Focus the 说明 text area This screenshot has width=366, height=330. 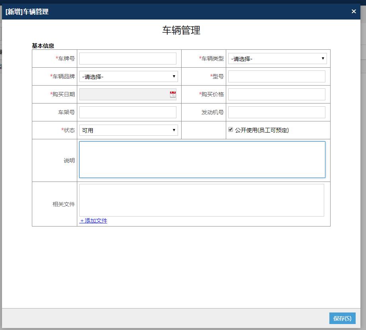click(202, 160)
